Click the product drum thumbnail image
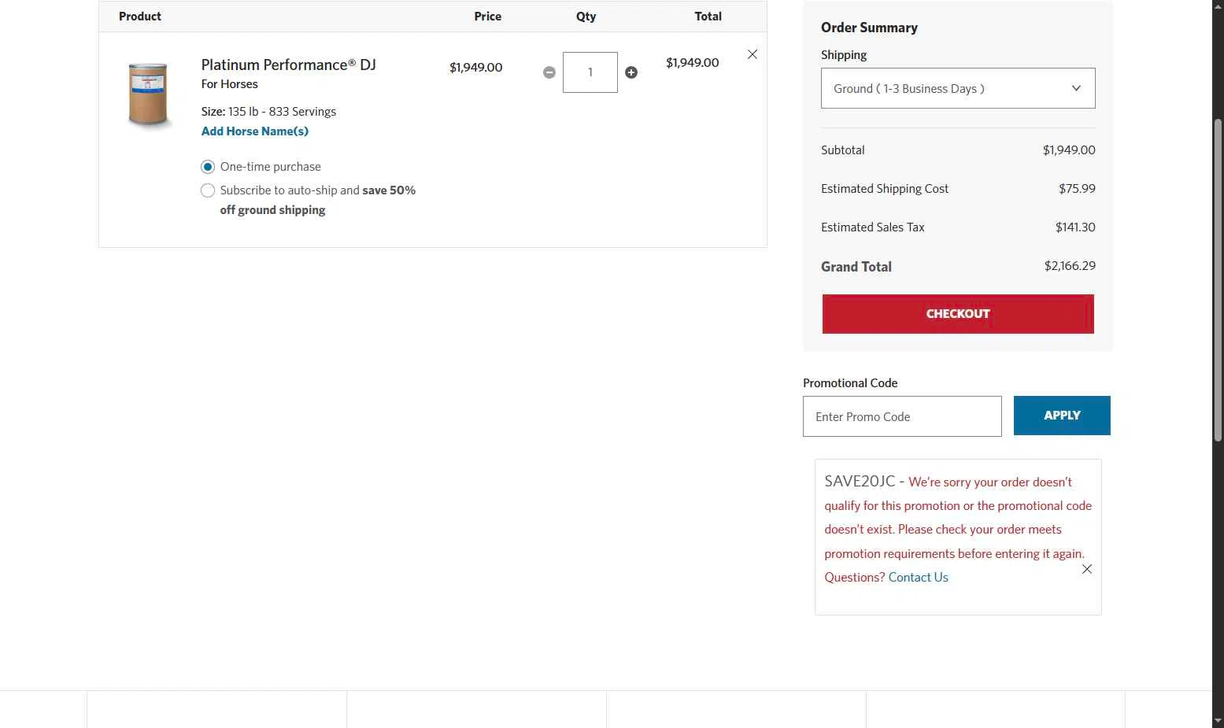The width and height of the screenshot is (1224, 728). tap(148, 94)
